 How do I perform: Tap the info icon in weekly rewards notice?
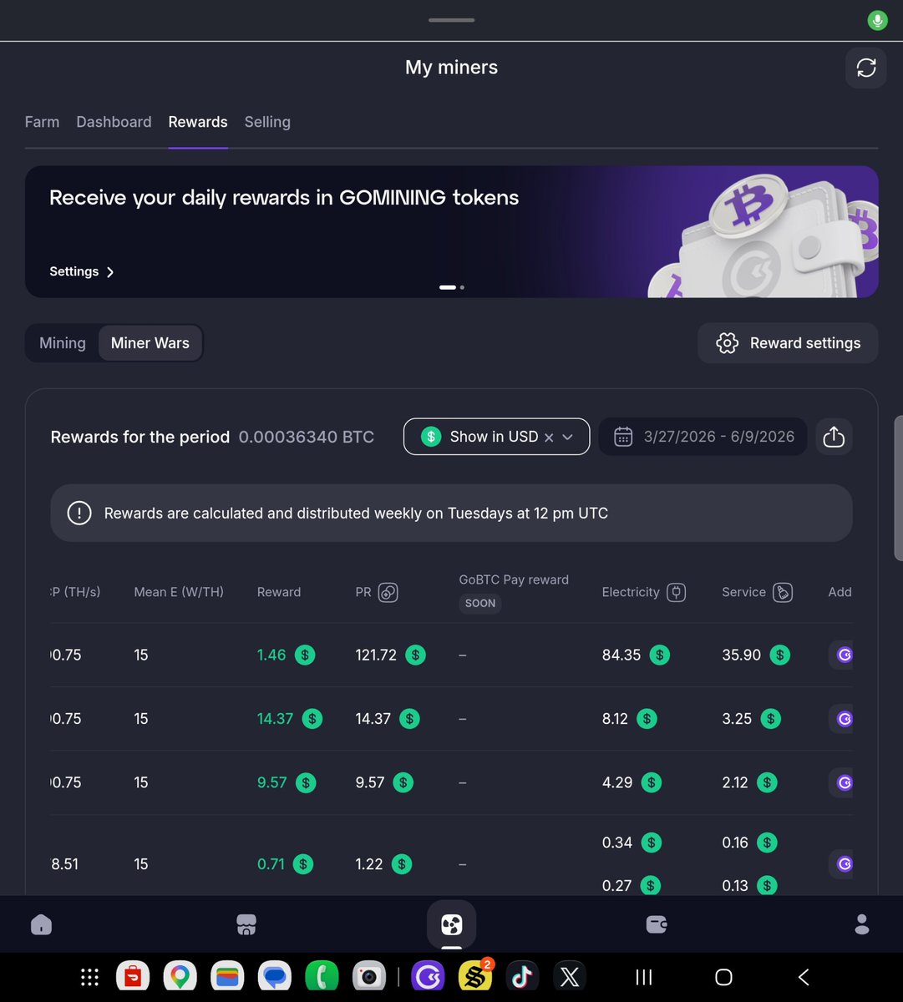79,513
